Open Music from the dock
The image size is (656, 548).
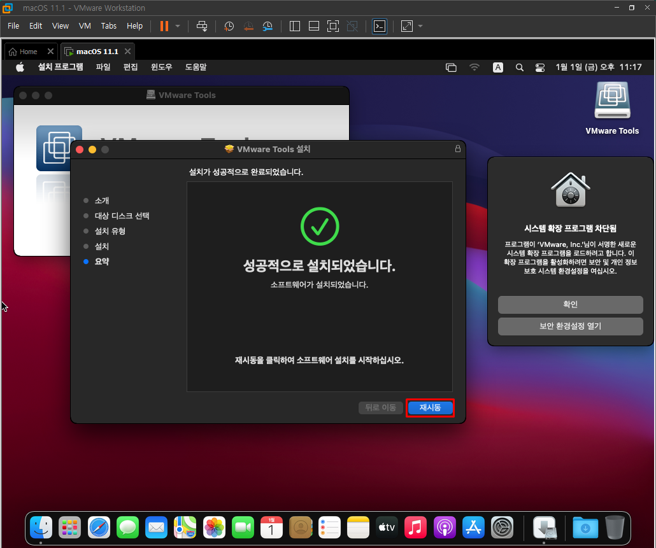pyautogui.click(x=416, y=528)
